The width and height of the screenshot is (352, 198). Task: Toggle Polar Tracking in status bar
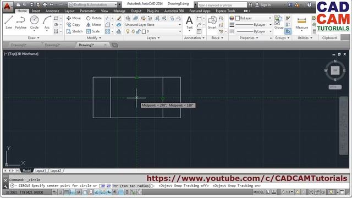pyautogui.click(x=79, y=192)
